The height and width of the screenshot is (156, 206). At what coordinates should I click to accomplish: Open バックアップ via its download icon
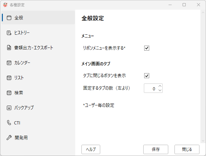point(9,108)
